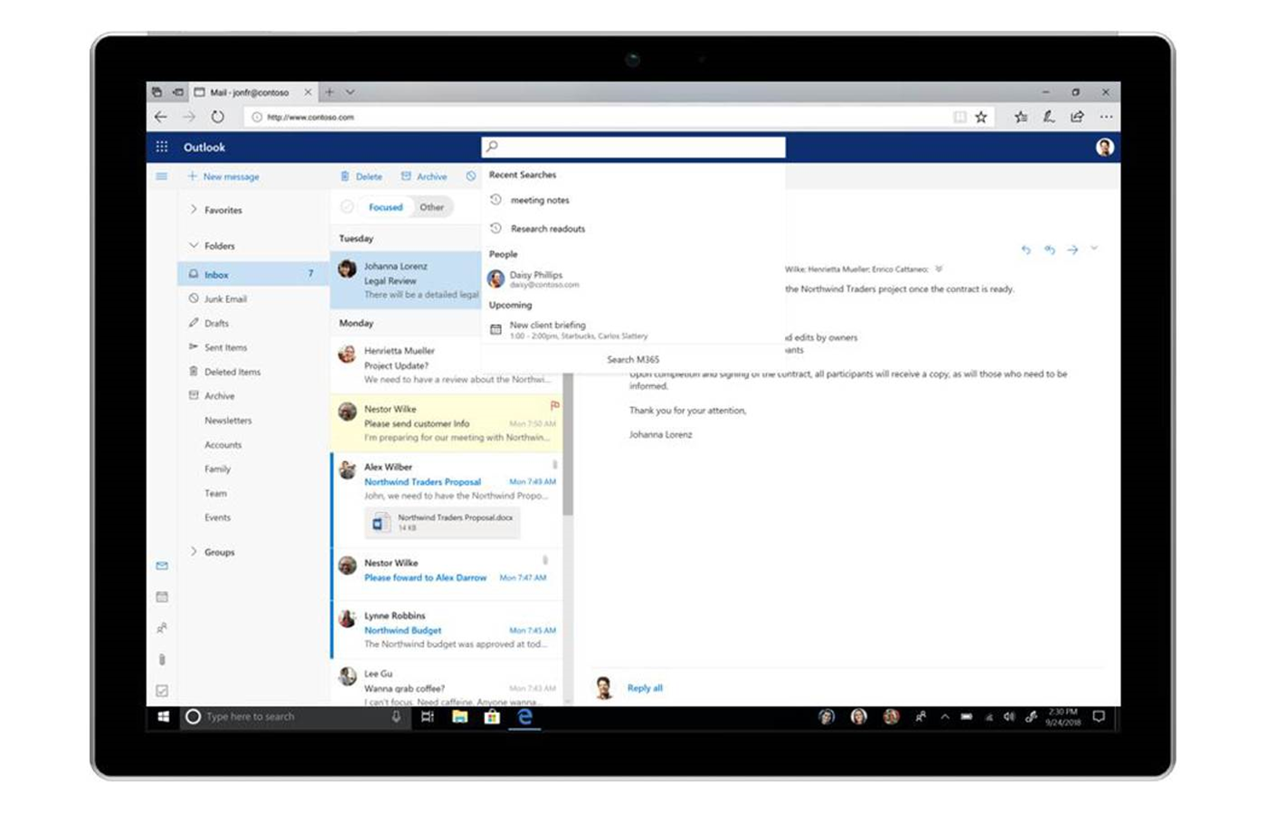The image size is (1266, 814).
Task: Click the Archive toolbar button
Action: pos(424,176)
